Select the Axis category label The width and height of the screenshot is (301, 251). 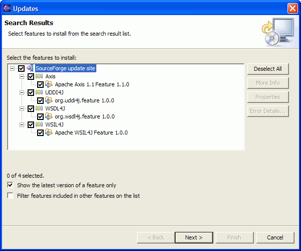coord(50,76)
